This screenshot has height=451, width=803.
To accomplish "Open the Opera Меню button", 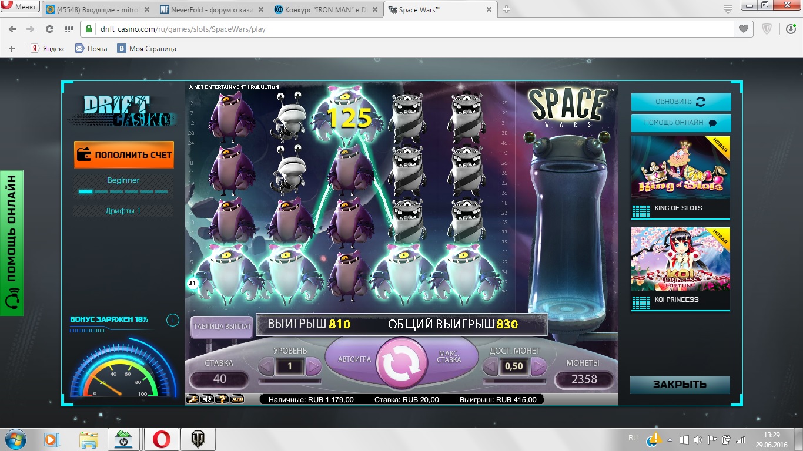I will pos(19,7).
